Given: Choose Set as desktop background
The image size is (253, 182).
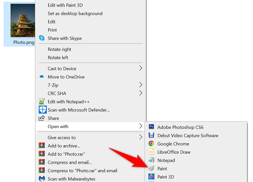Looking at the screenshot, I should [x=75, y=14].
